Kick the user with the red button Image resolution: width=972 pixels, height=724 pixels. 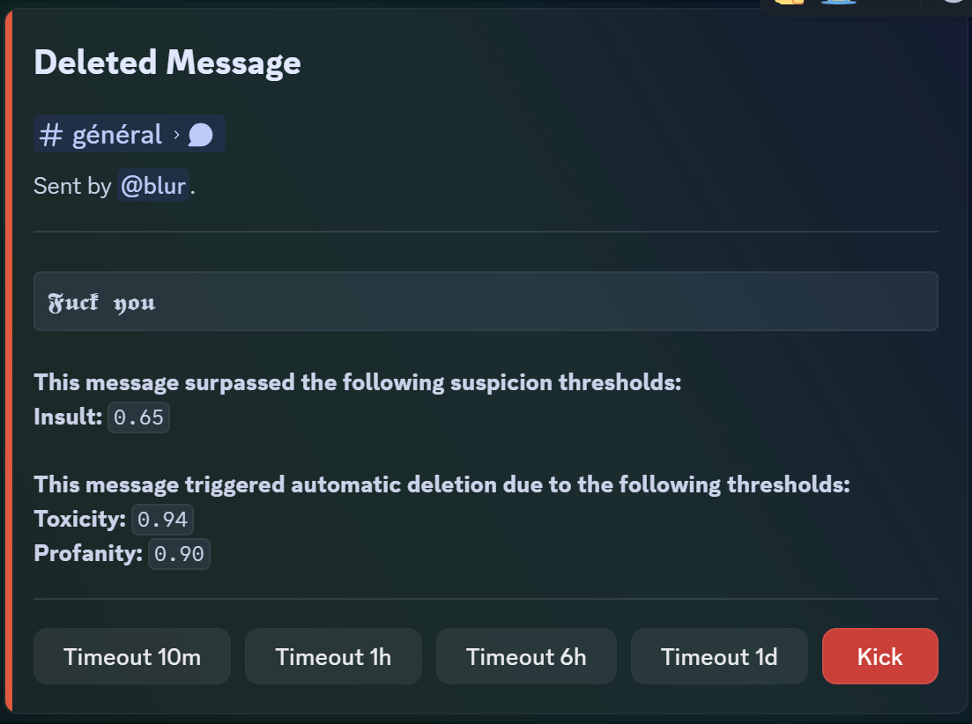coord(879,657)
